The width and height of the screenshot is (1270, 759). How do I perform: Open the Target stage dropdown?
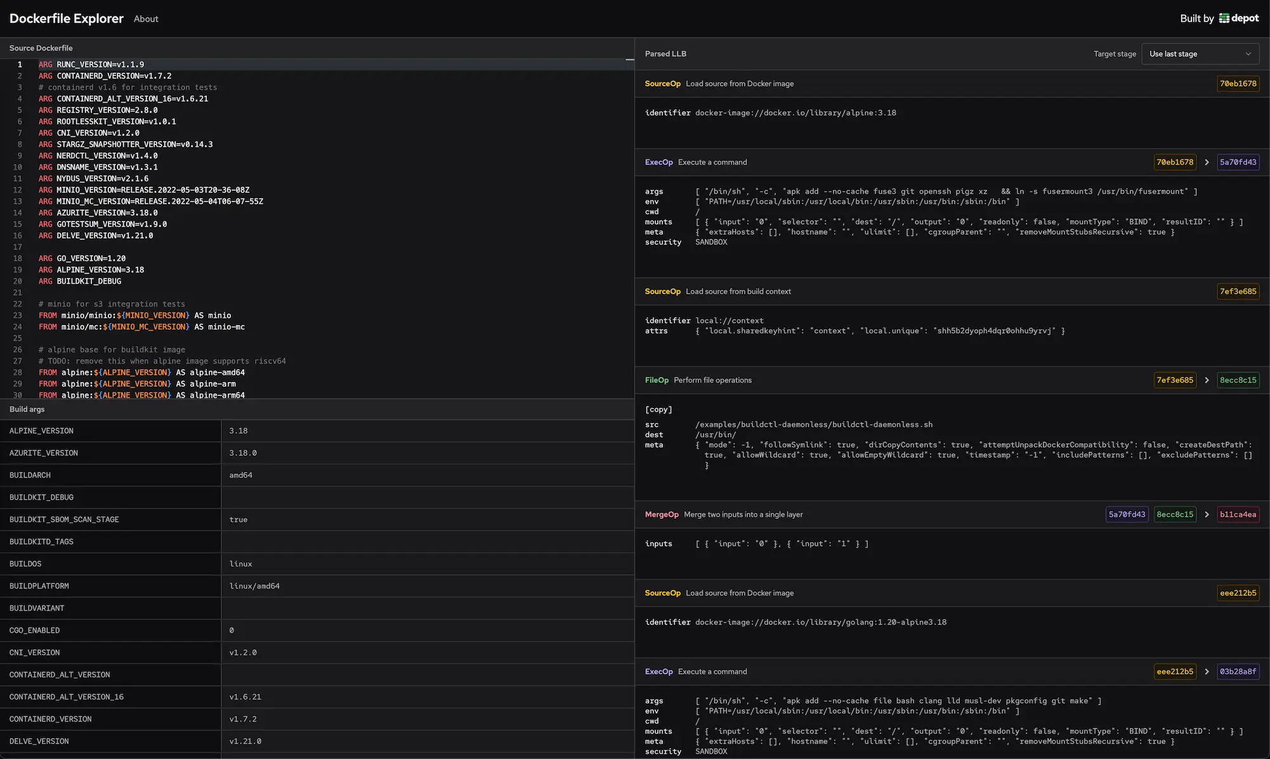[1200, 53]
